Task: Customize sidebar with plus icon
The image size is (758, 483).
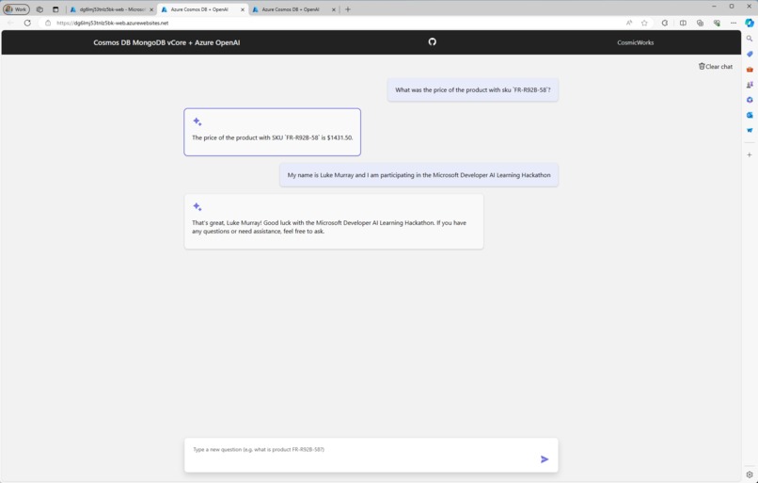Action: 750,154
